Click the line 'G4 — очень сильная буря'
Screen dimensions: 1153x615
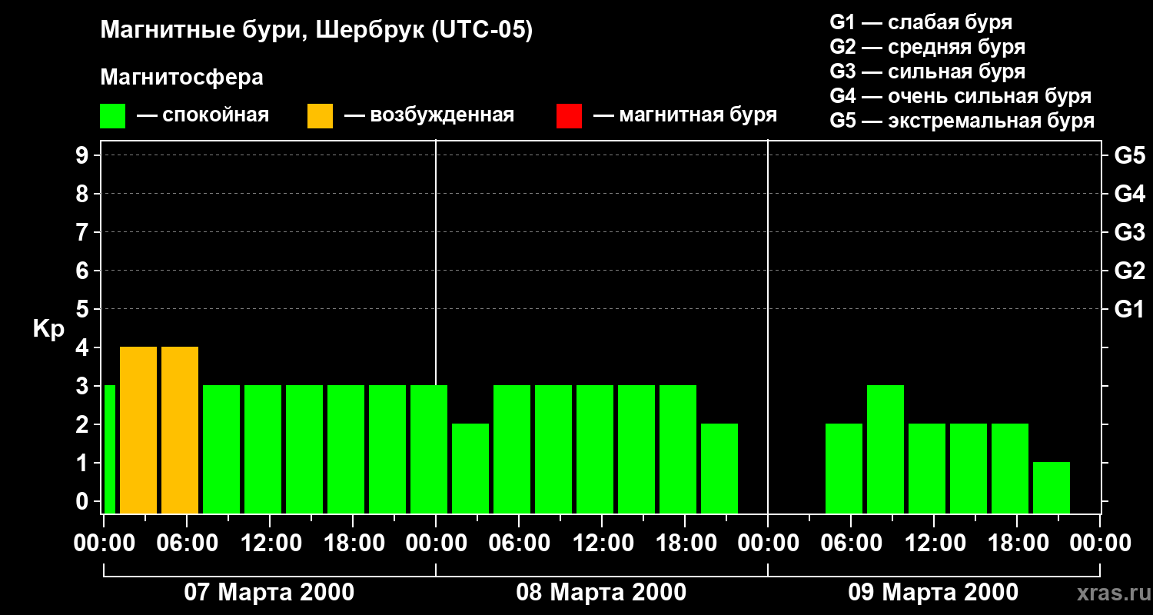tap(961, 96)
